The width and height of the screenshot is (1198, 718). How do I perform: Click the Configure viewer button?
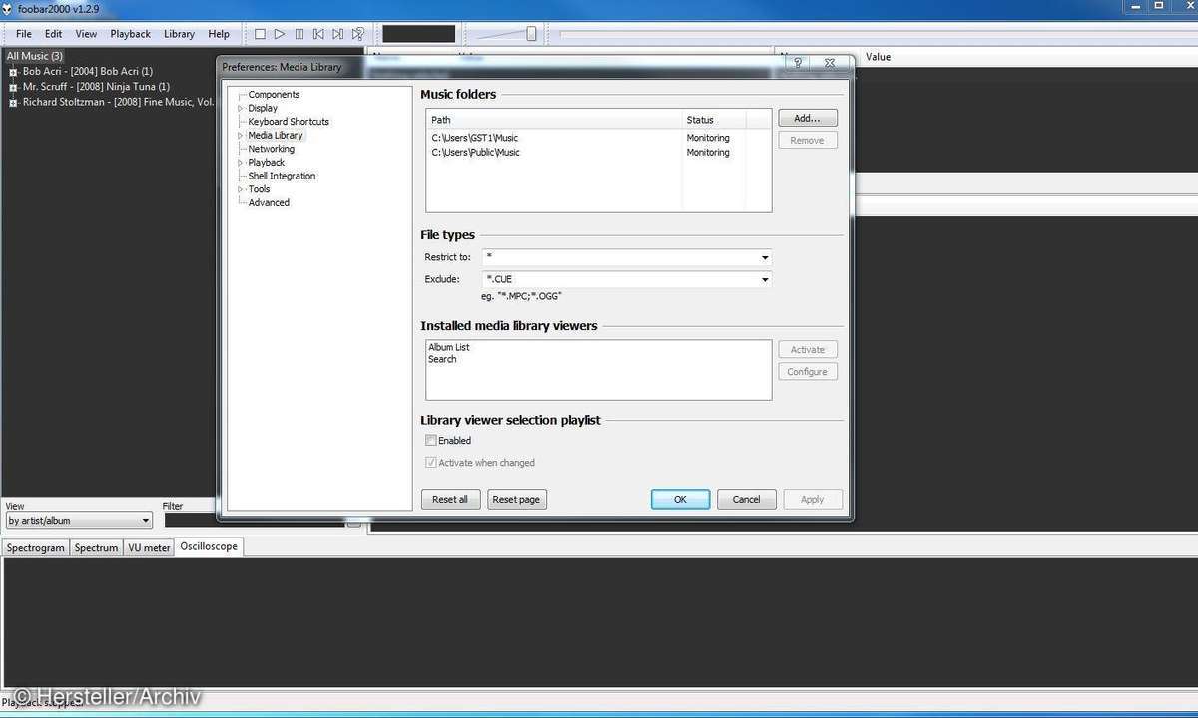(808, 371)
